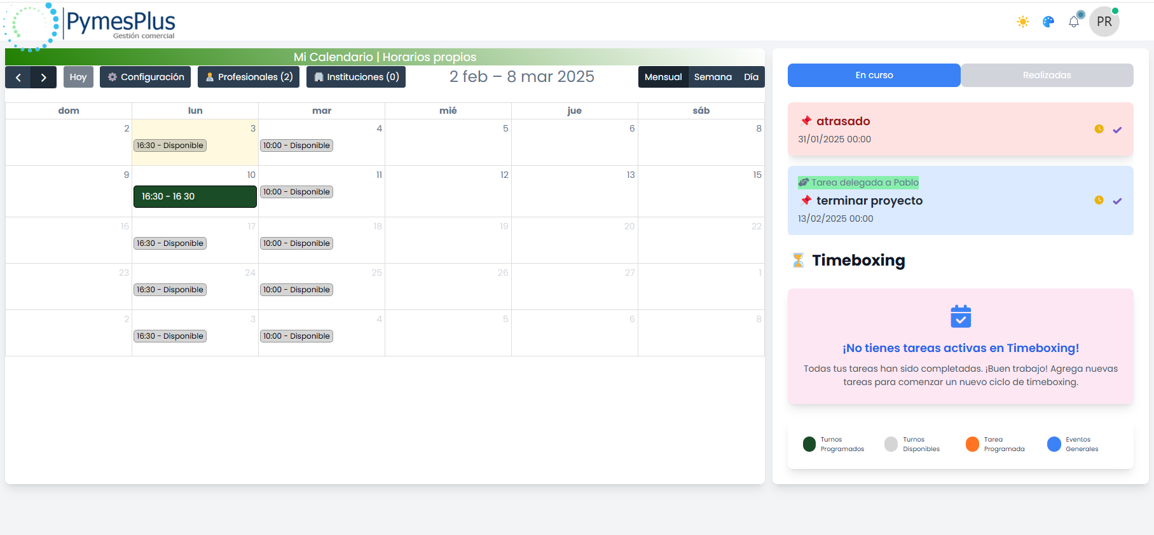This screenshot has height=535, width=1154.
Task: Click clock icon on atrasado task
Action: pos(1099,129)
